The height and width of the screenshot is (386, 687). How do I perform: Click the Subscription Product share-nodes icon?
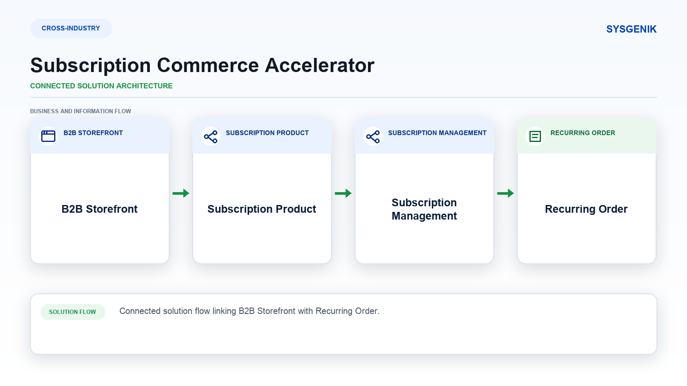210,137
